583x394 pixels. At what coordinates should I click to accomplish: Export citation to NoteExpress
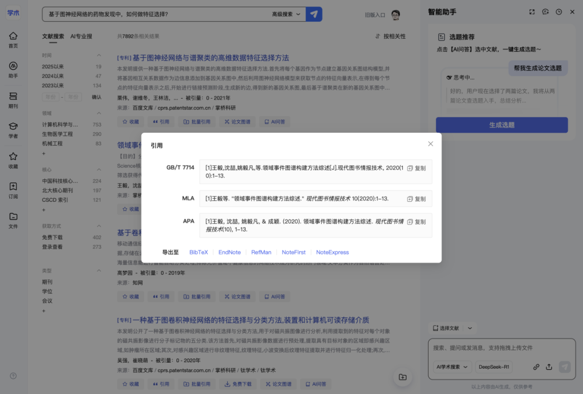(333, 253)
